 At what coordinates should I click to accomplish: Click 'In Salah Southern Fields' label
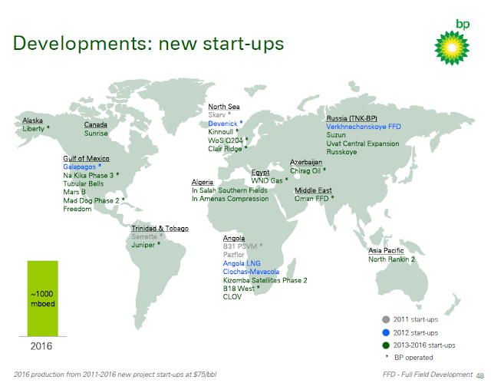(x=229, y=190)
